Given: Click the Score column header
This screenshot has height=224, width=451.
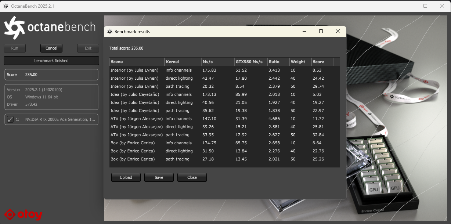Looking at the screenshot, I should click(322, 62).
